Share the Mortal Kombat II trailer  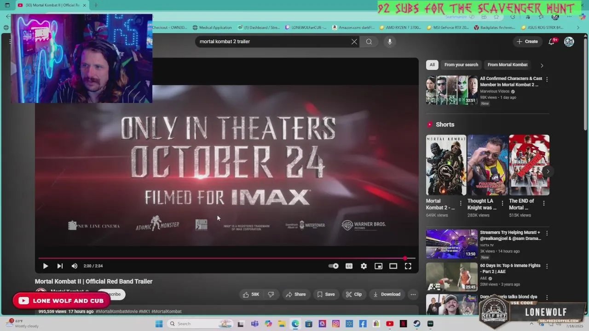click(296, 294)
